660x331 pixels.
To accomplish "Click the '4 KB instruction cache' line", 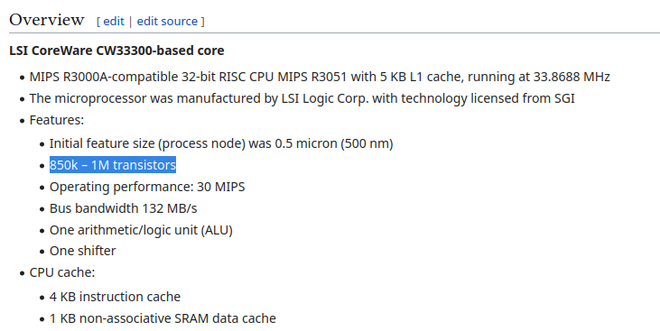I will point(115,297).
